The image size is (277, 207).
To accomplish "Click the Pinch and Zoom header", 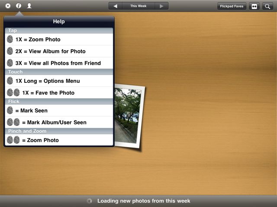I will 59,131.
